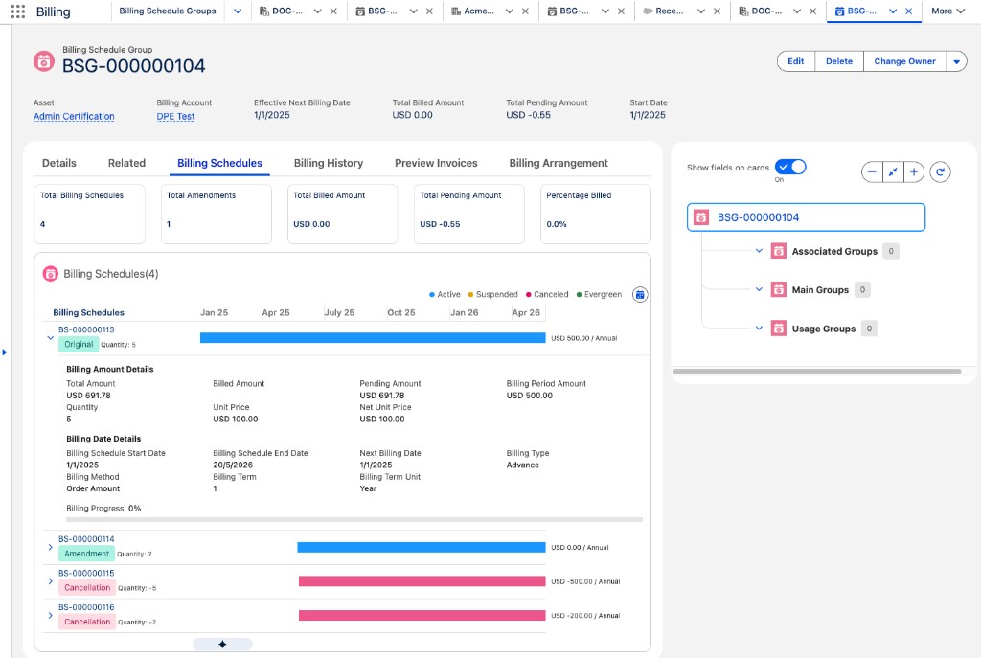Switch to the Details tab

(58, 163)
